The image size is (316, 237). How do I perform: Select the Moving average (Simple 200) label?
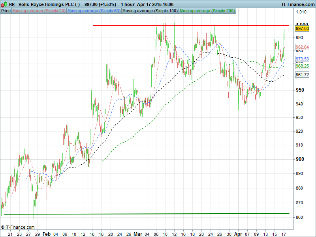207,11
